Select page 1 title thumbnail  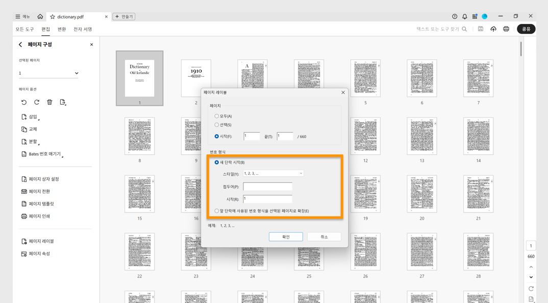[x=139, y=78]
